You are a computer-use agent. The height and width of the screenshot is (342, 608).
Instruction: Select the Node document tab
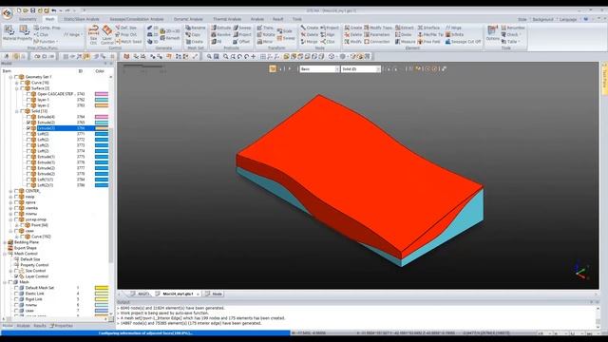(214, 294)
